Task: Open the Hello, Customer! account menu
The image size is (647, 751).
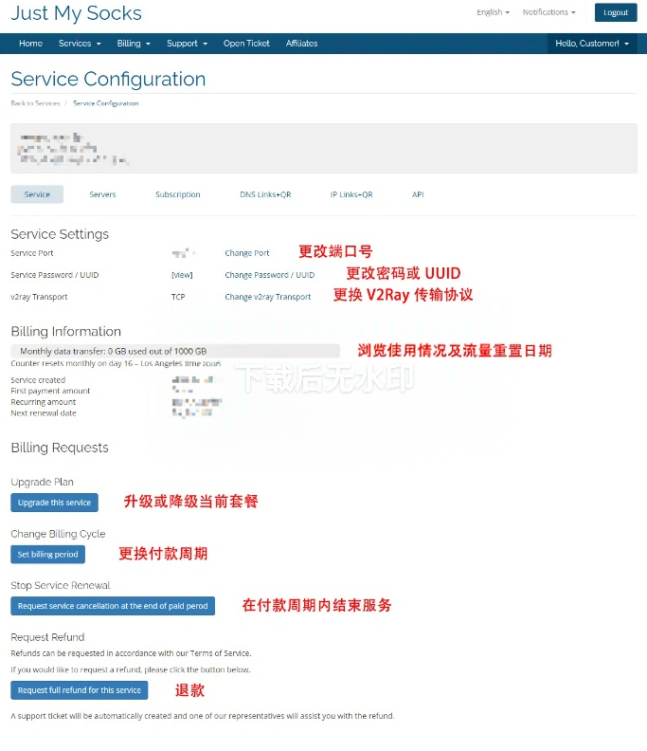Action: (x=592, y=44)
